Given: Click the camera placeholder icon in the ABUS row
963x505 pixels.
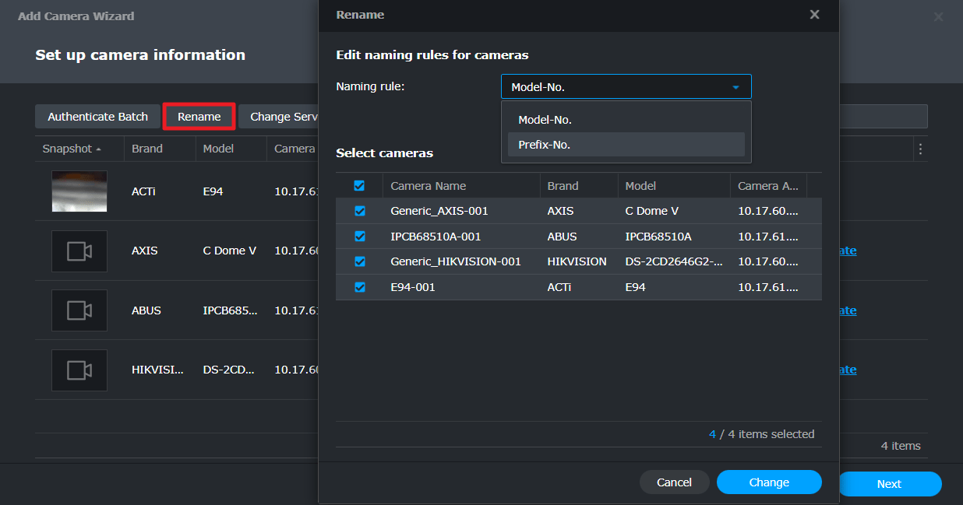Looking at the screenshot, I should point(79,310).
